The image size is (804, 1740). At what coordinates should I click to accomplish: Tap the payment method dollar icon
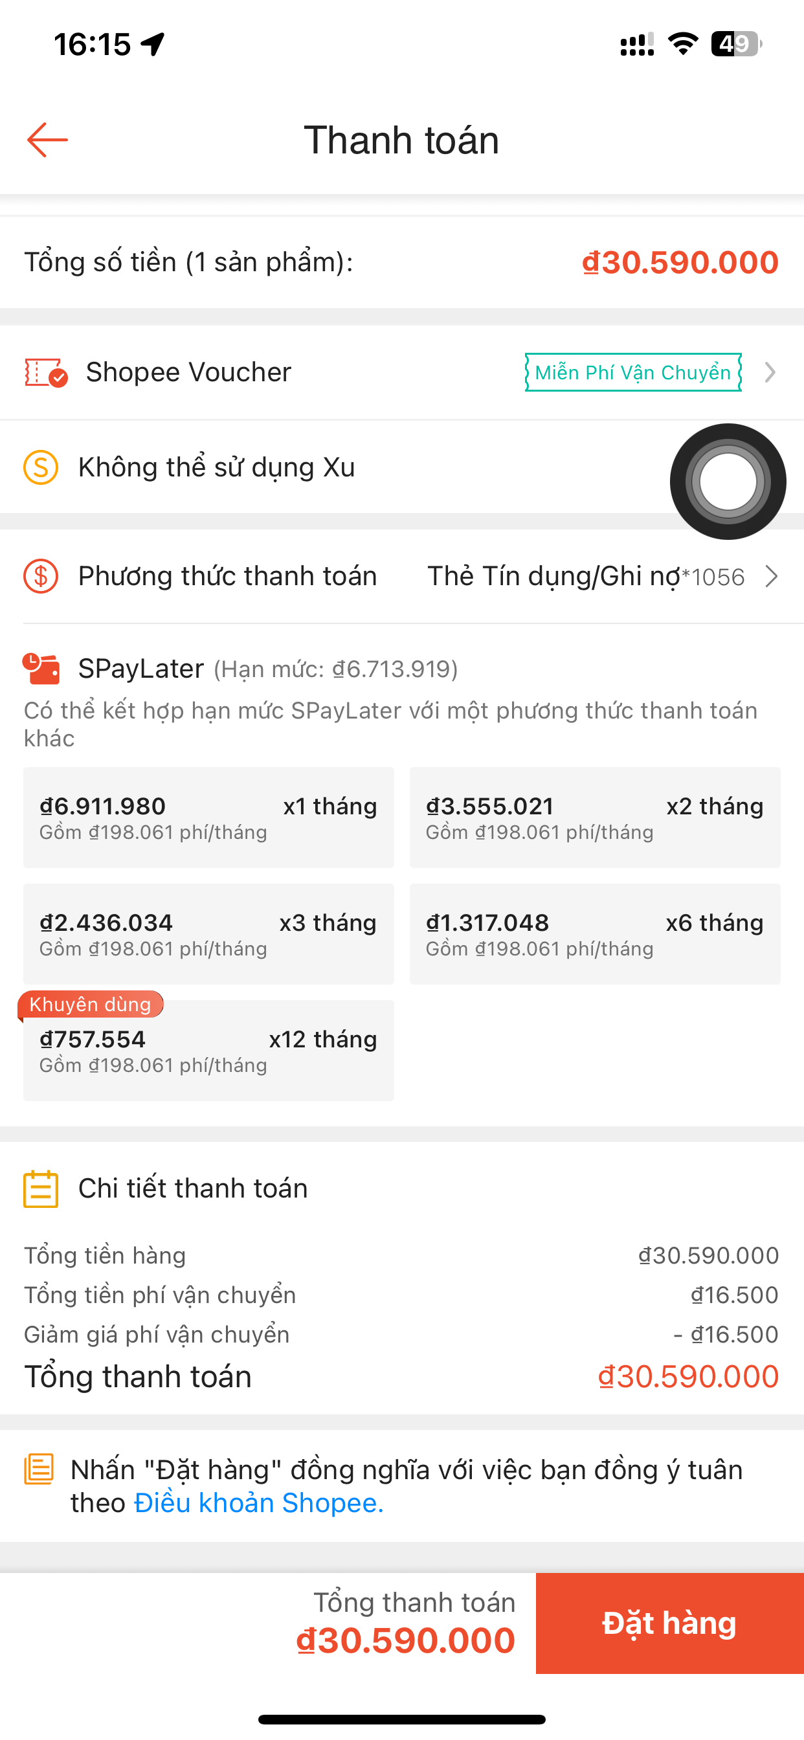41,576
